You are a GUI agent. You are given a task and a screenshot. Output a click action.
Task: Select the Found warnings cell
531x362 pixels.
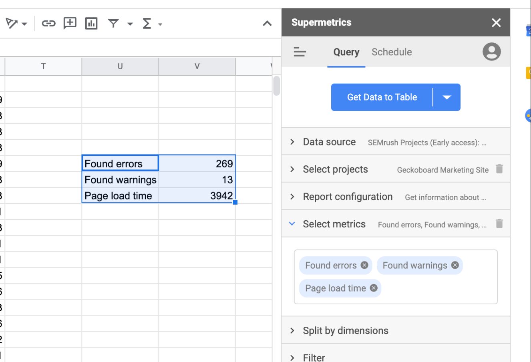120,179
